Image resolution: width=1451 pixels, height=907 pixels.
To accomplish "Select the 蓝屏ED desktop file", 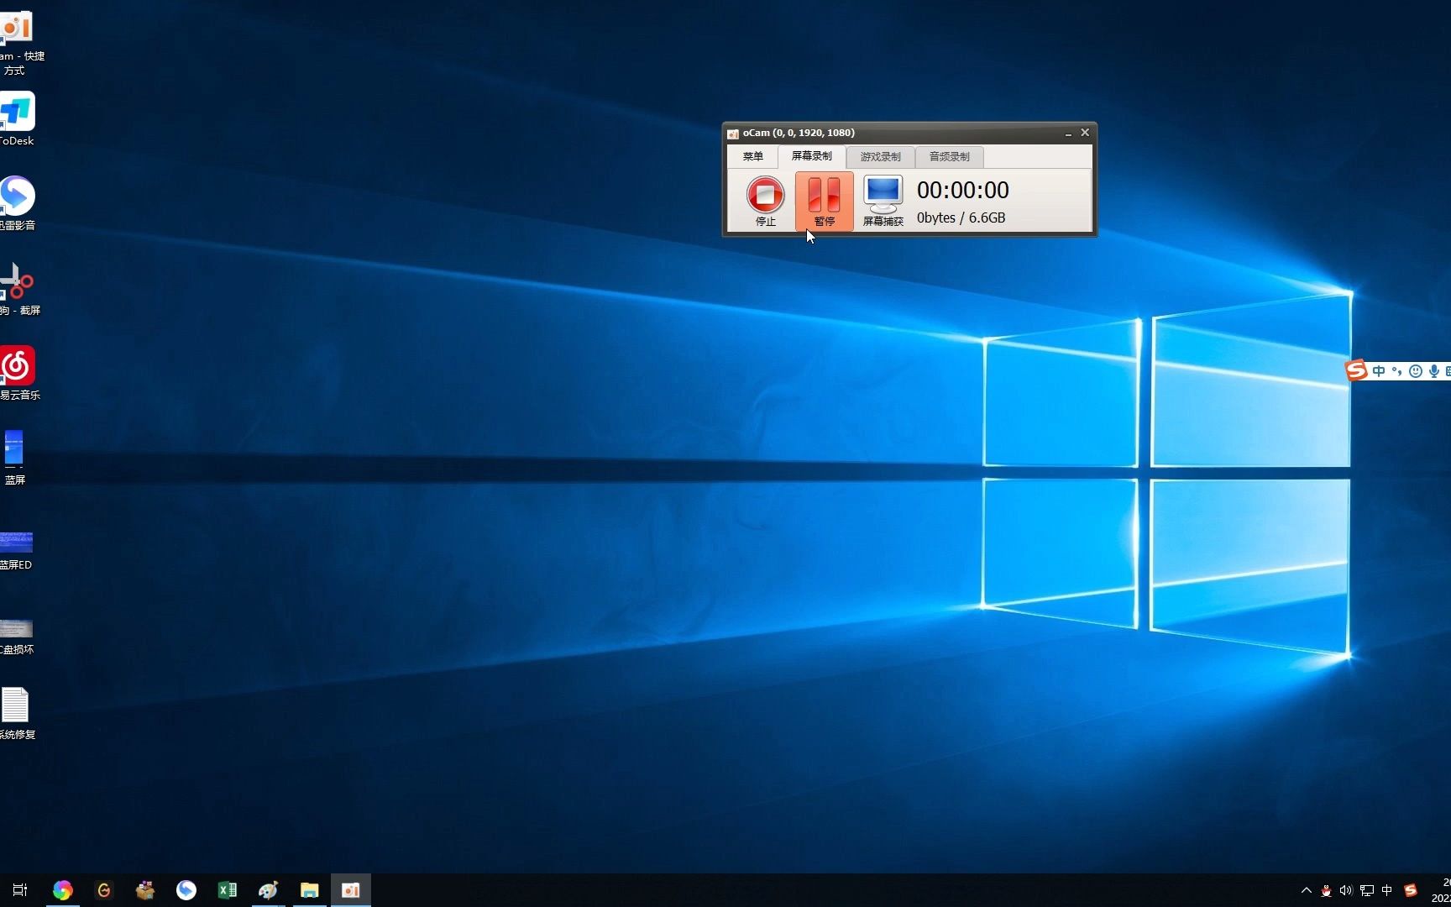I will [x=16, y=550].
